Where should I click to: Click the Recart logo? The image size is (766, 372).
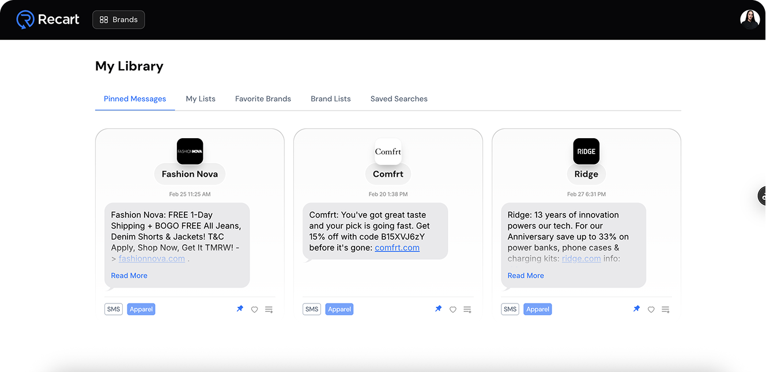pyautogui.click(x=48, y=20)
